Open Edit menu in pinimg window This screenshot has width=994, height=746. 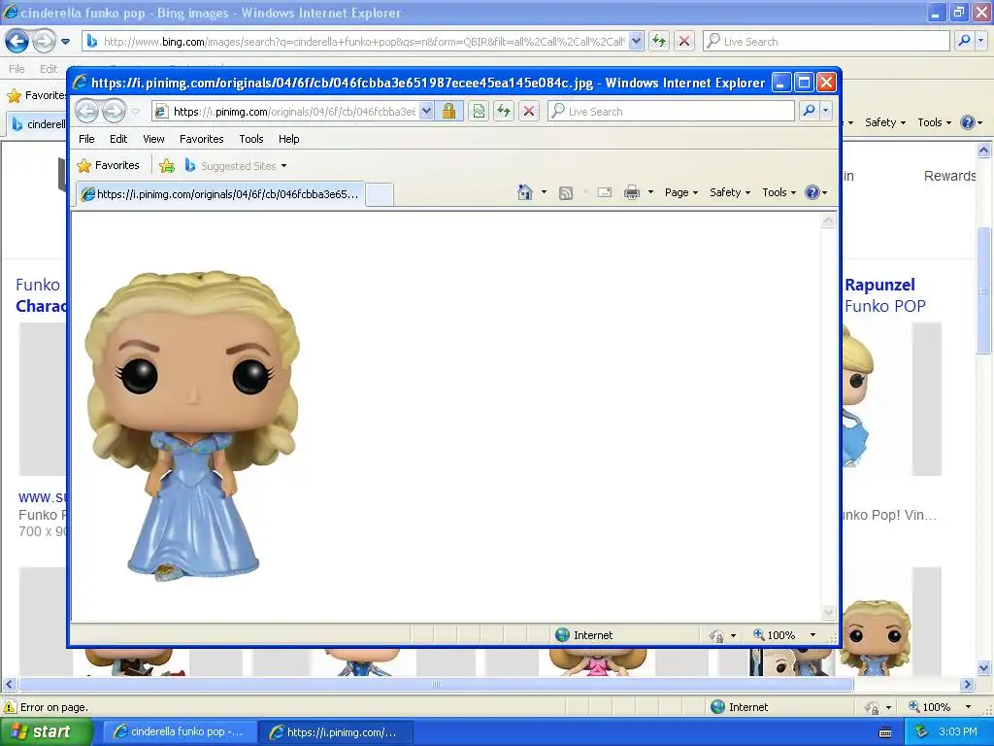coord(118,139)
